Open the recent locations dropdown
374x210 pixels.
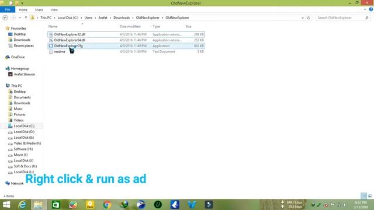pyautogui.click(x=20, y=17)
